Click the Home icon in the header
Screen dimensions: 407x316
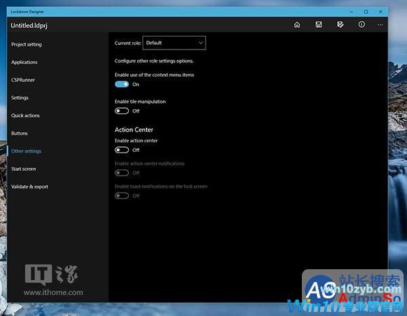[x=297, y=25]
